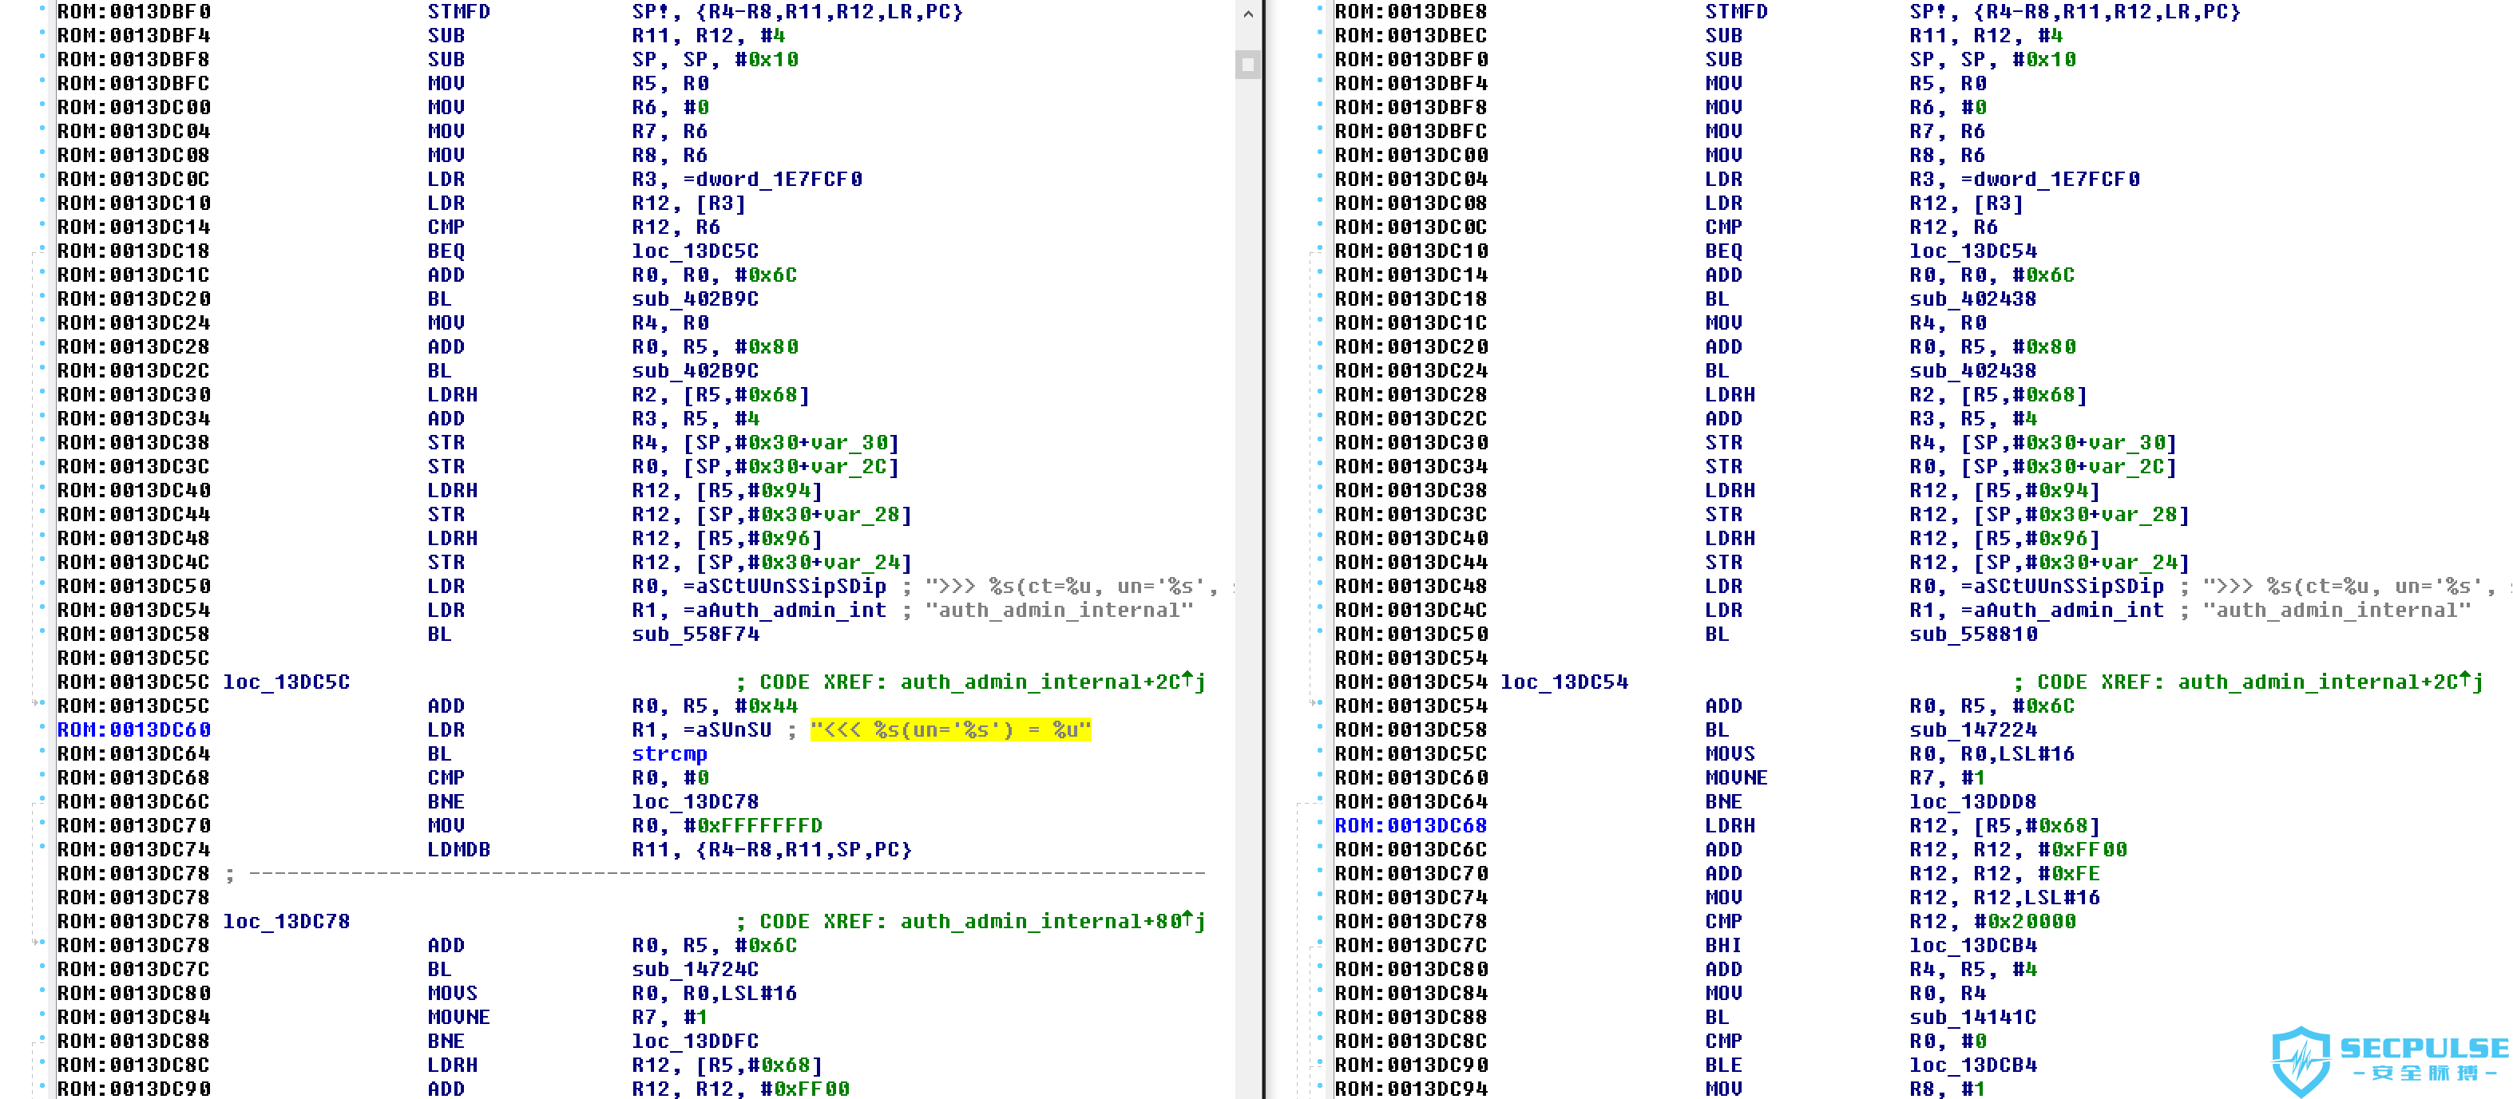Viewport: 2513px width, 1099px height.
Task: Click "auth_admin_internal" string comment in right pane
Action: click(x=2337, y=611)
